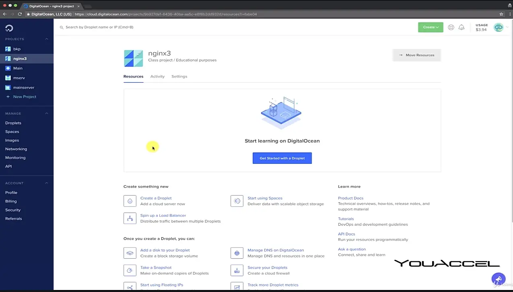This screenshot has width=513, height=292.
Task: Open the notifications bell icon
Action: (461, 27)
